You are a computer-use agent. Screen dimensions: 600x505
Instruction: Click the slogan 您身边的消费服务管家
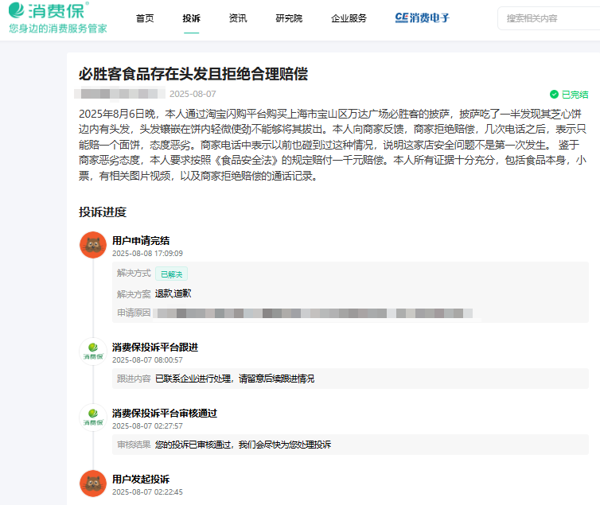click(58, 29)
